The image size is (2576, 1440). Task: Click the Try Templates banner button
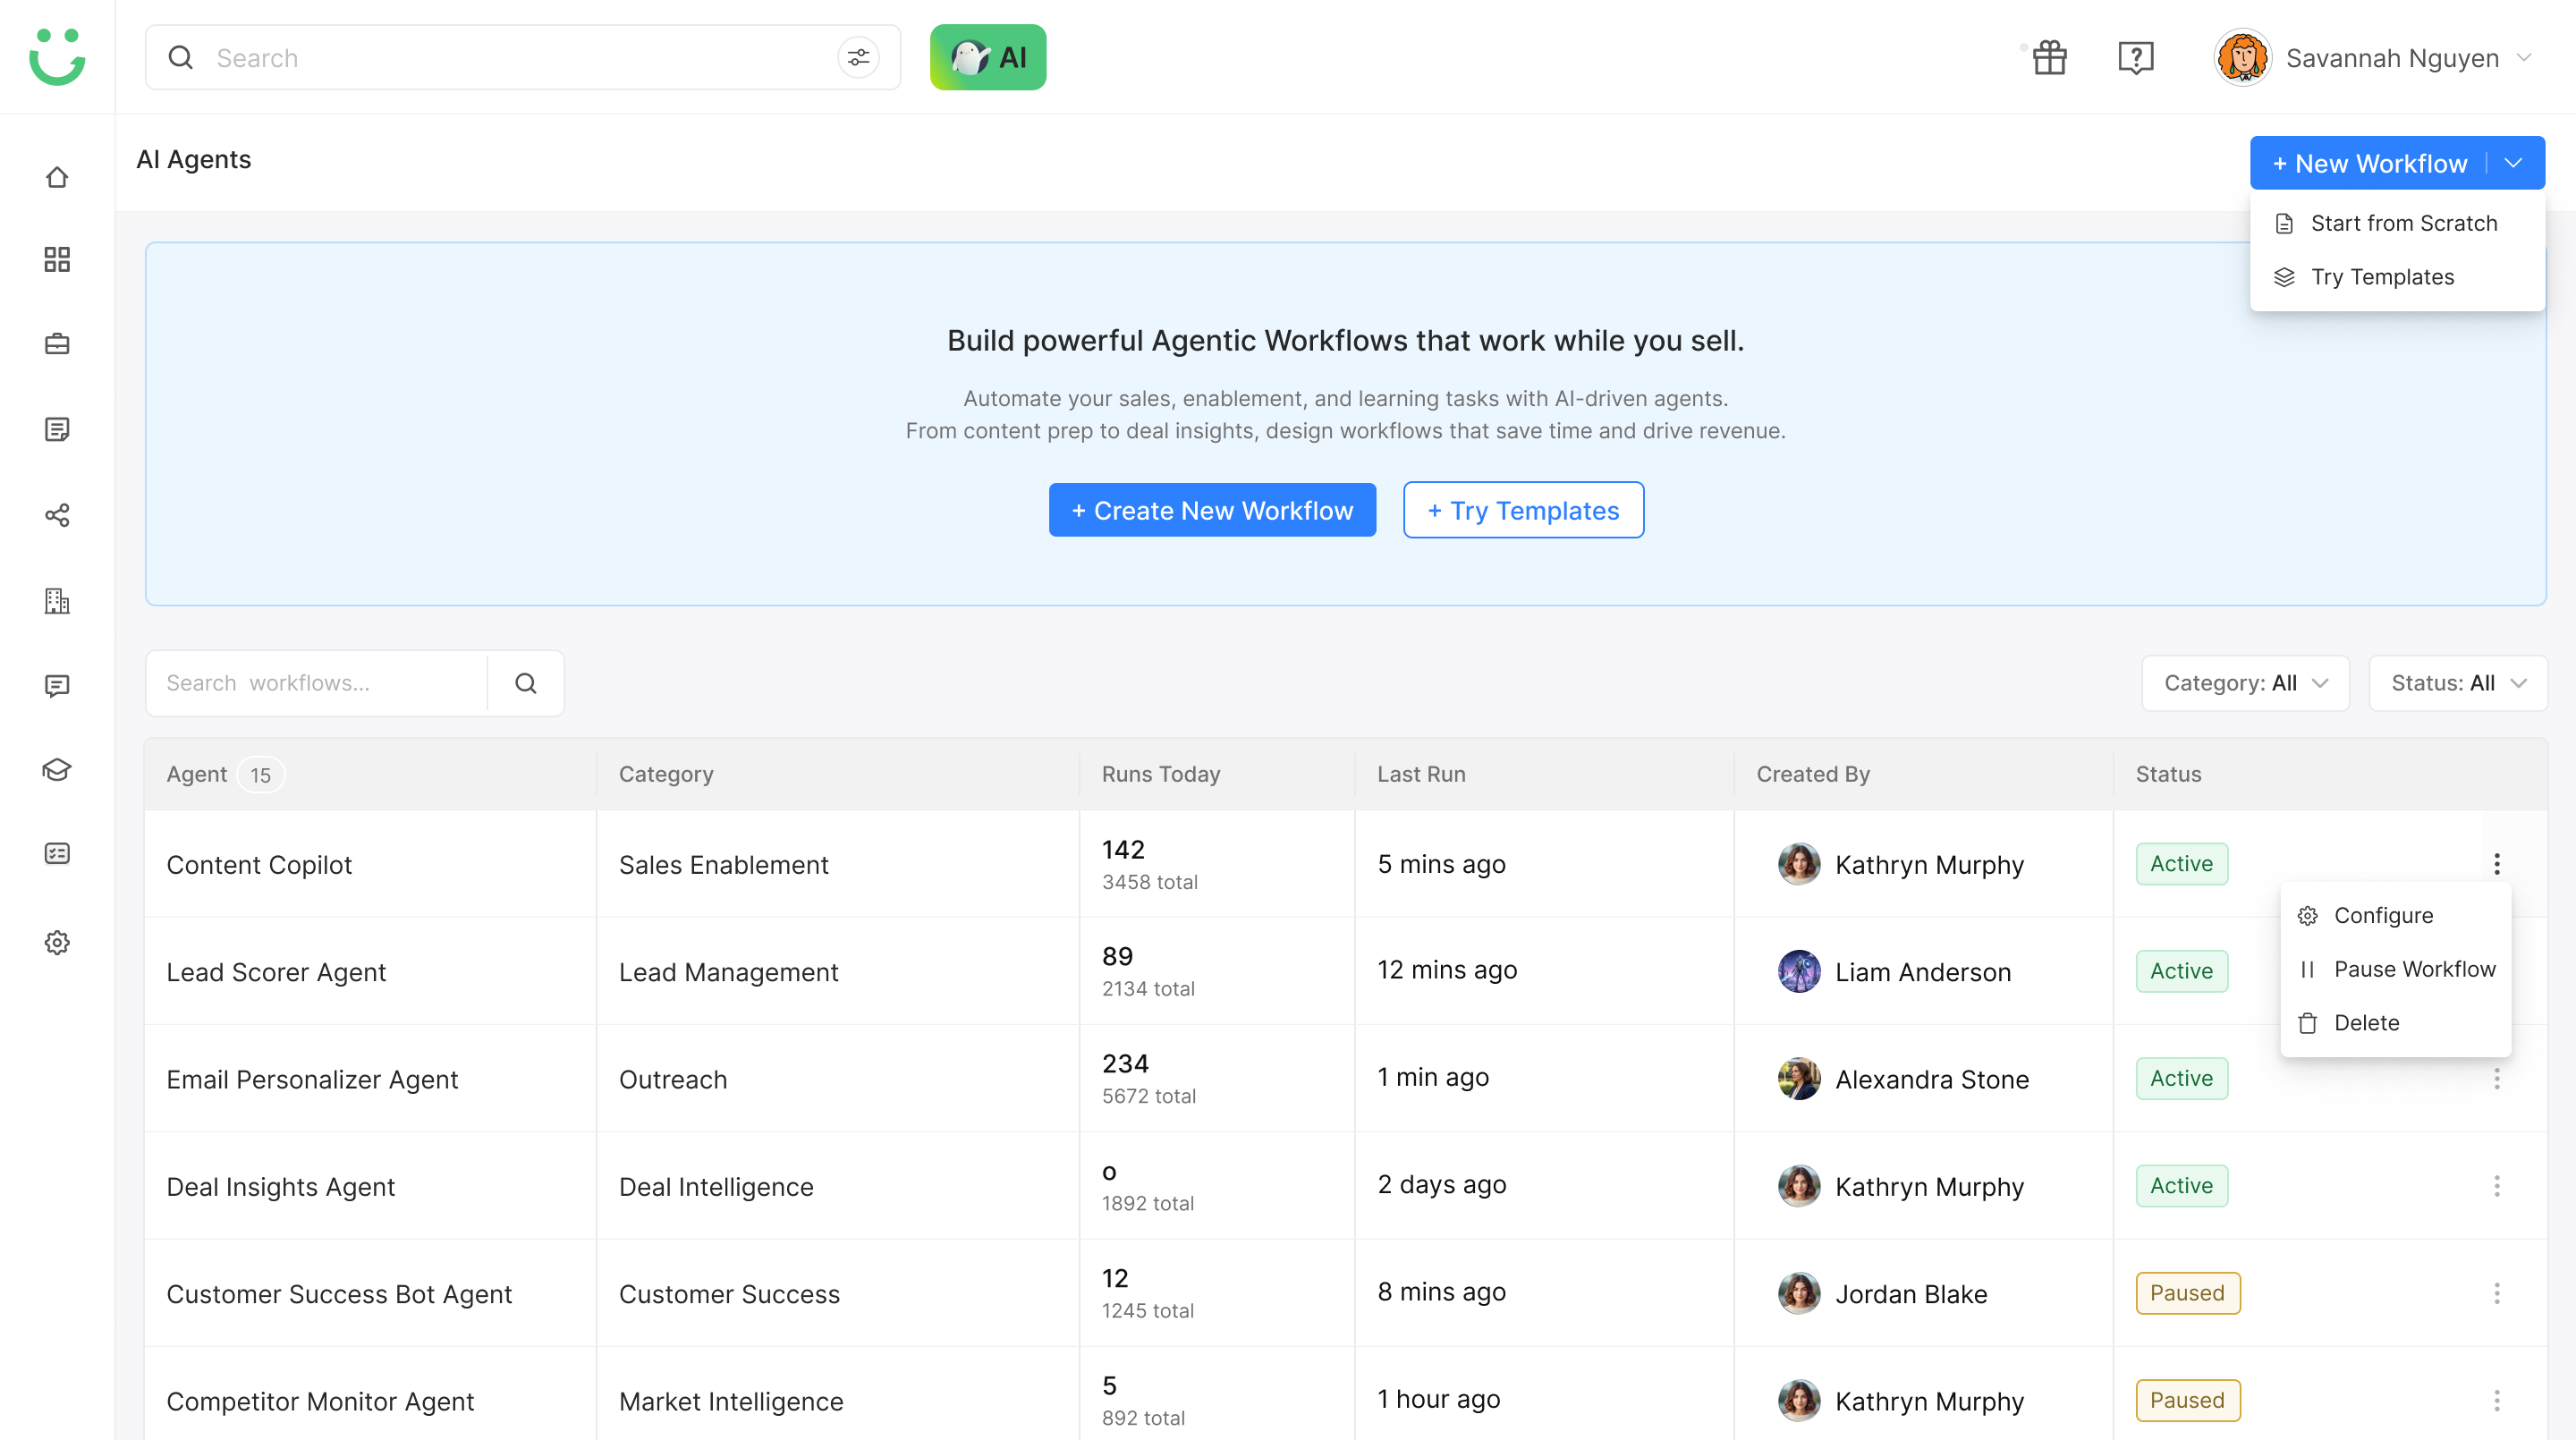(x=1523, y=510)
